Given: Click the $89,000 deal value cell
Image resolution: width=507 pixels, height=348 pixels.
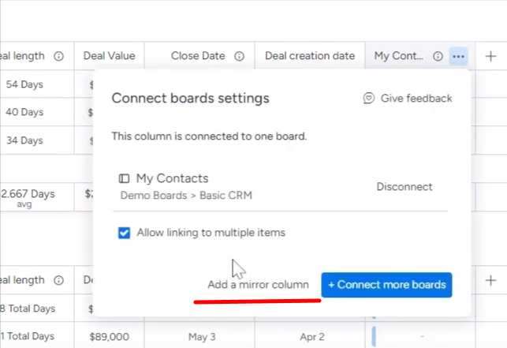Looking at the screenshot, I should click(x=110, y=337).
